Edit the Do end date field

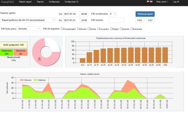click(71, 20)
